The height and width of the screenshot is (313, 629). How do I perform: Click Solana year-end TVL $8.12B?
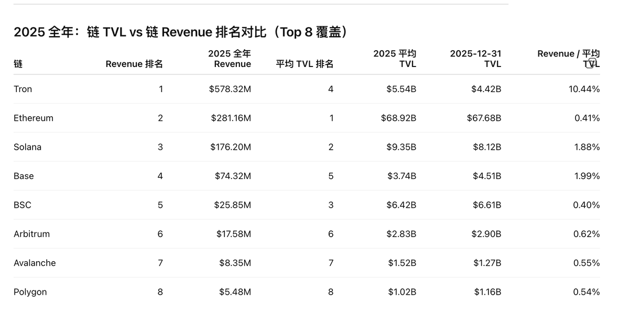[487, 147]
